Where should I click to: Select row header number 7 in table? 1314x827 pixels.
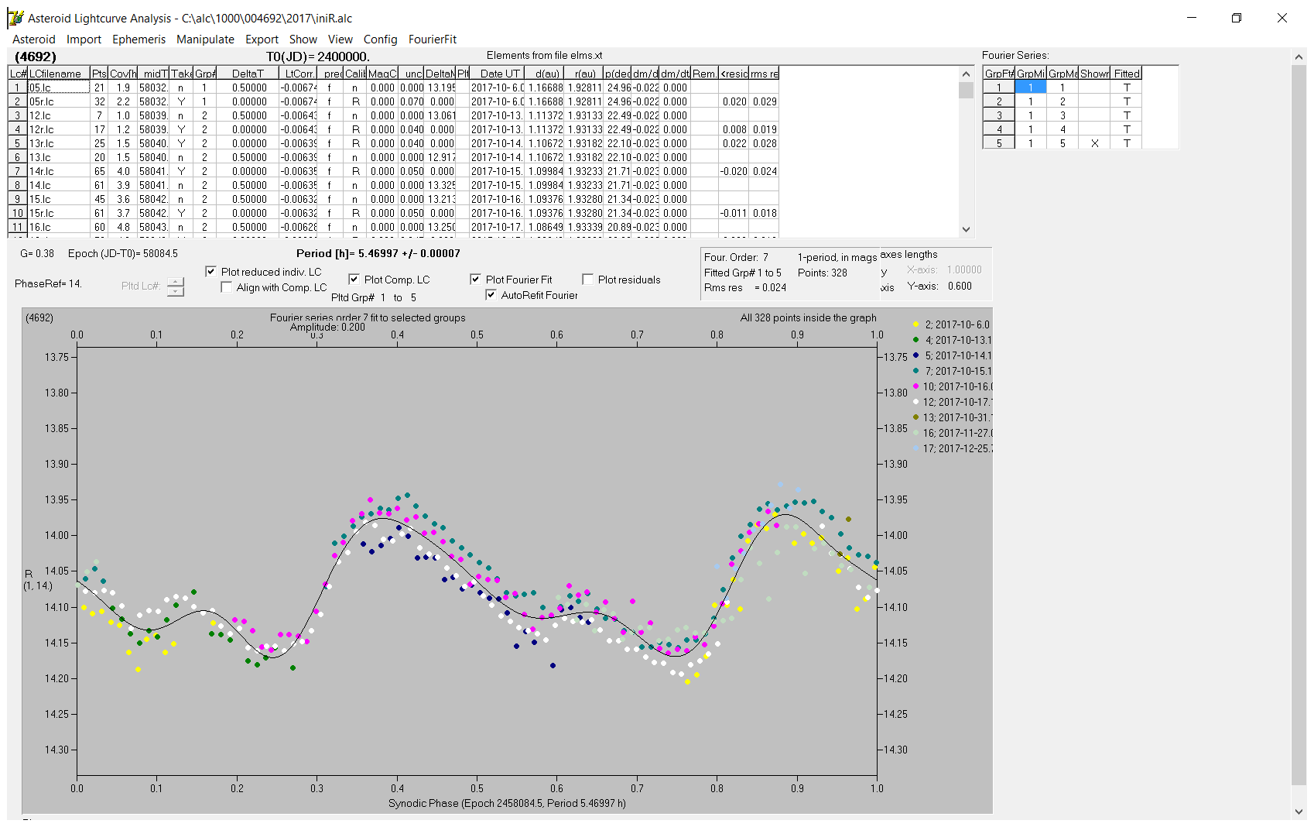(17, 171)
